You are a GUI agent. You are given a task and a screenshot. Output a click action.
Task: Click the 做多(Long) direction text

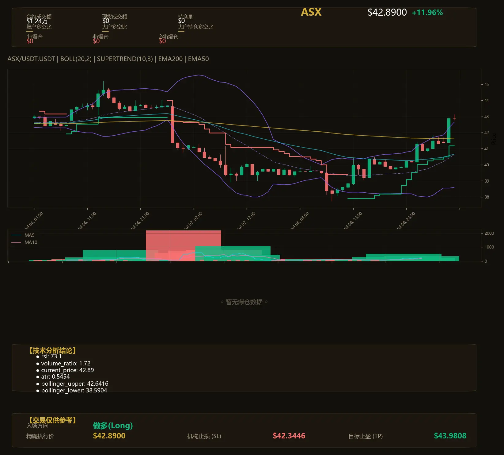coord(113,426)
